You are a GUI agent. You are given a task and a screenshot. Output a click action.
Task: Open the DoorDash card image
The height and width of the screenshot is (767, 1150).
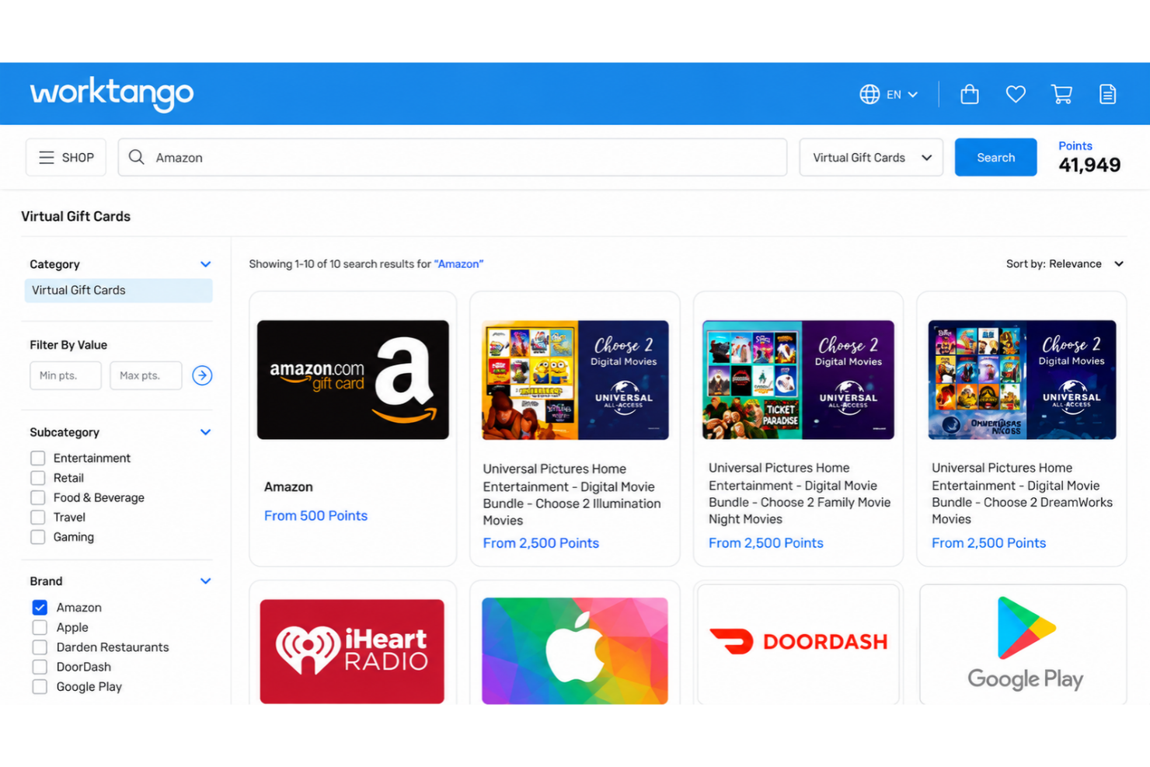tap(798, 644)
